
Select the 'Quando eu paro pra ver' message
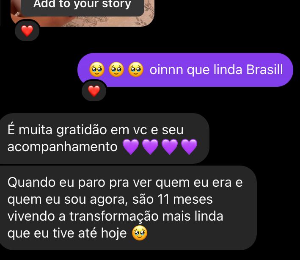click(128, 208)
